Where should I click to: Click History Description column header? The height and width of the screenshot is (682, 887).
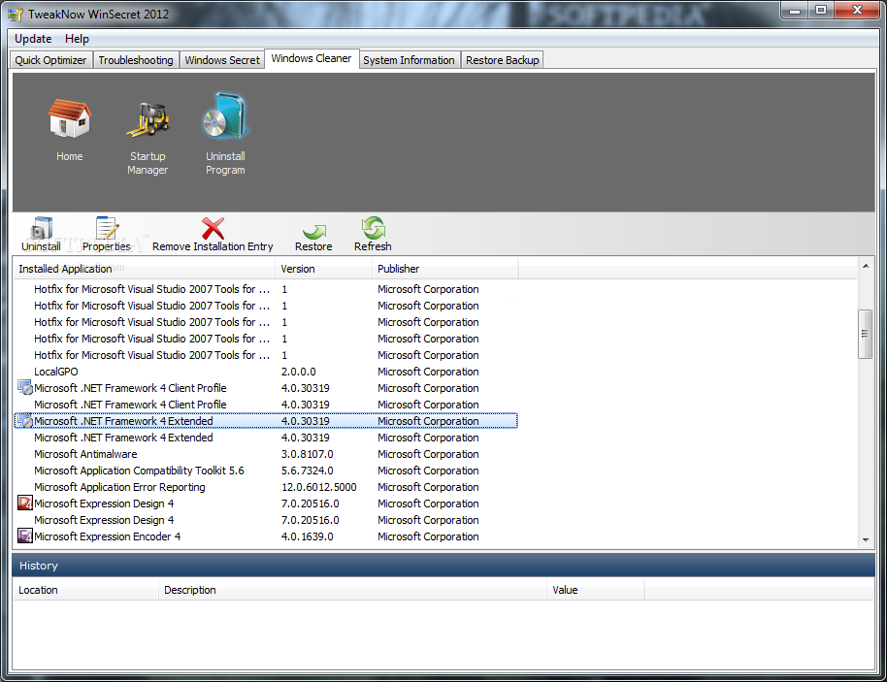[353, 590]
